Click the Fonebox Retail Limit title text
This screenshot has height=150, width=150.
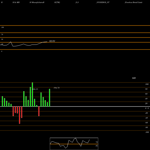(133, 2)
